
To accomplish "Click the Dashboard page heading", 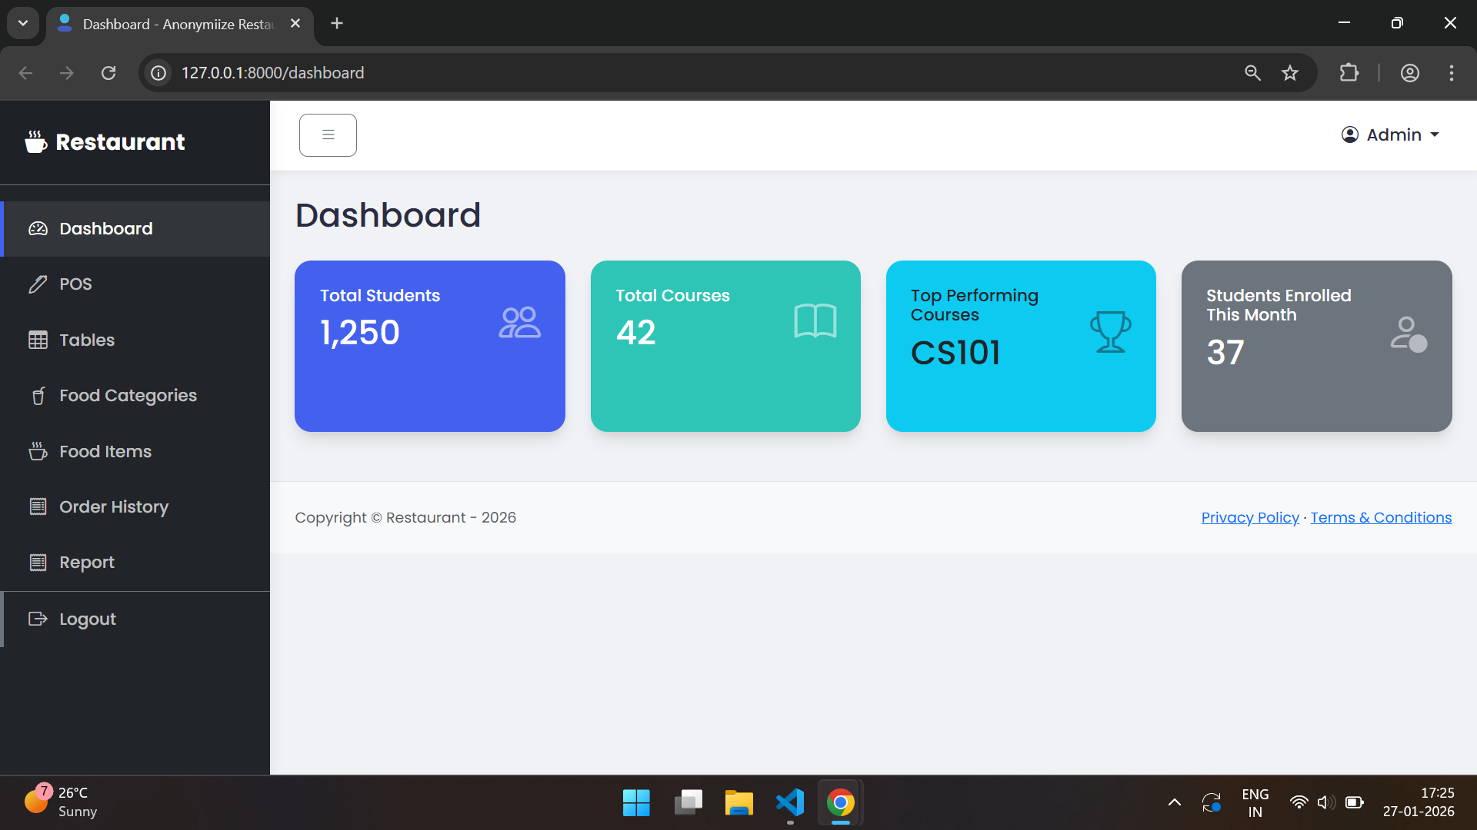I will (x=388, y=215).
